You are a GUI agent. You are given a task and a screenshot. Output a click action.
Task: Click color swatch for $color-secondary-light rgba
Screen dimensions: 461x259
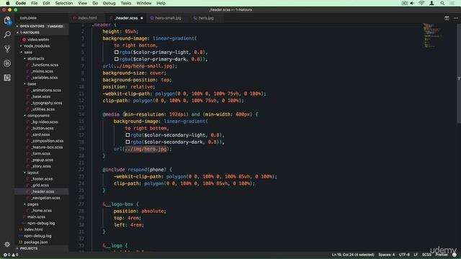pyautogui.click(x=127, y=135)
